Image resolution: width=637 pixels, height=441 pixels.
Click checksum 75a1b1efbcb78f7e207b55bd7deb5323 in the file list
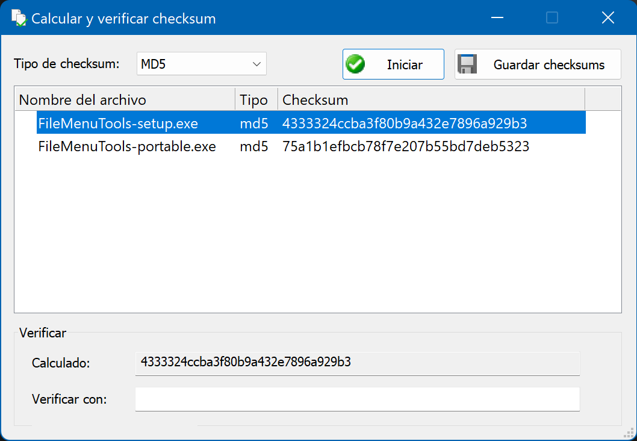(x=405, y=146)
